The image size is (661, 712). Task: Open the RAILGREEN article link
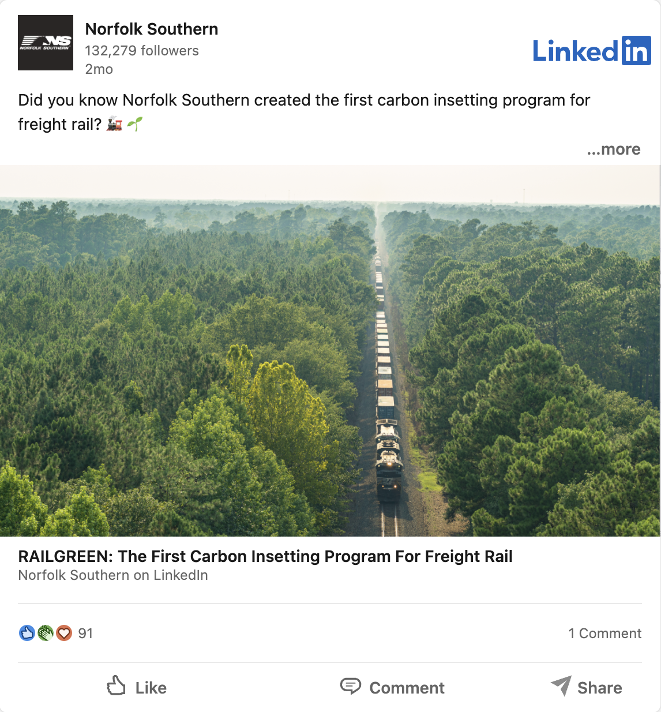click(x=265, y=557)
